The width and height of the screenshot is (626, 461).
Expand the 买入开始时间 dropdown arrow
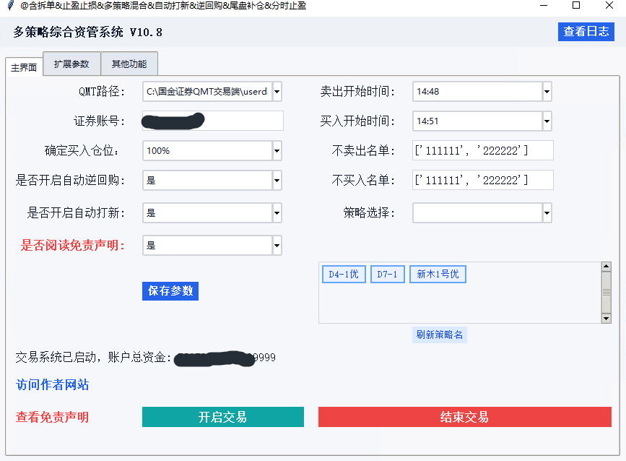(547, 121)
